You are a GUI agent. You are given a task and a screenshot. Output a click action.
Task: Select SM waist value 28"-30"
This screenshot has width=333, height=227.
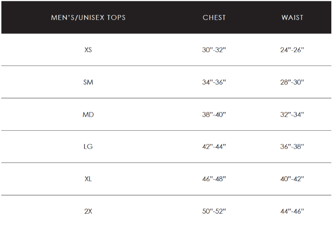(292, 82)
